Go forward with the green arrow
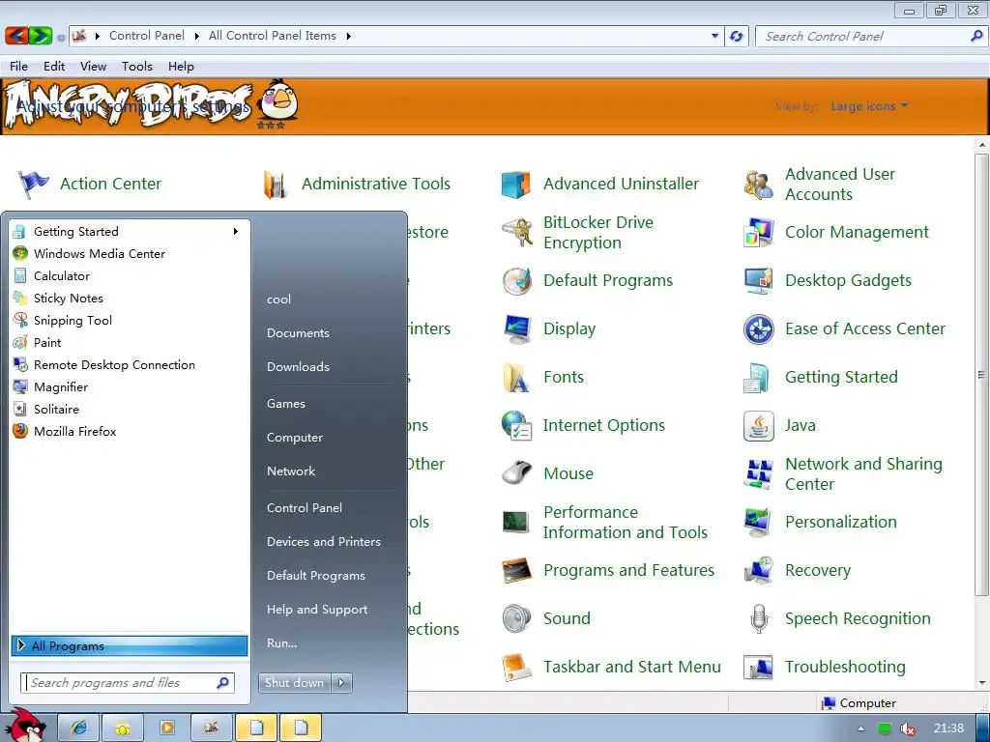The height and width of the screenshot is (742, 990). tap(41, 36)
